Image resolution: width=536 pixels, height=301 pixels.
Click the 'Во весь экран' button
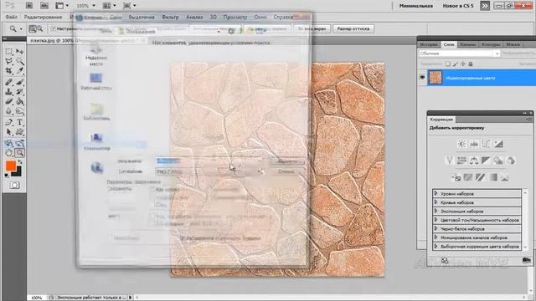coord(312,29)
